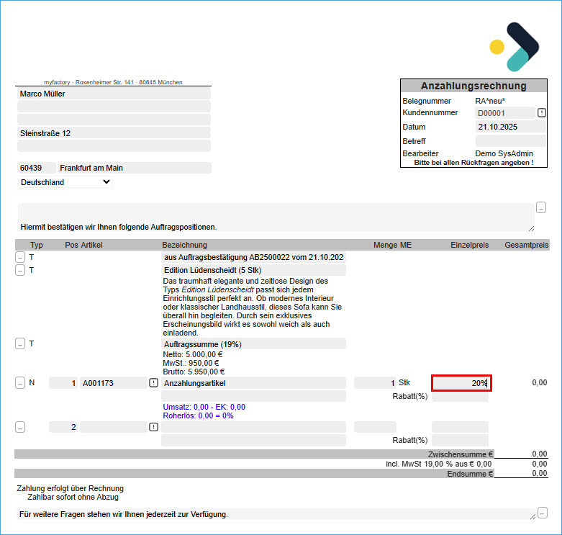
Task: Click the position number field 1
Action: point(63,383)
